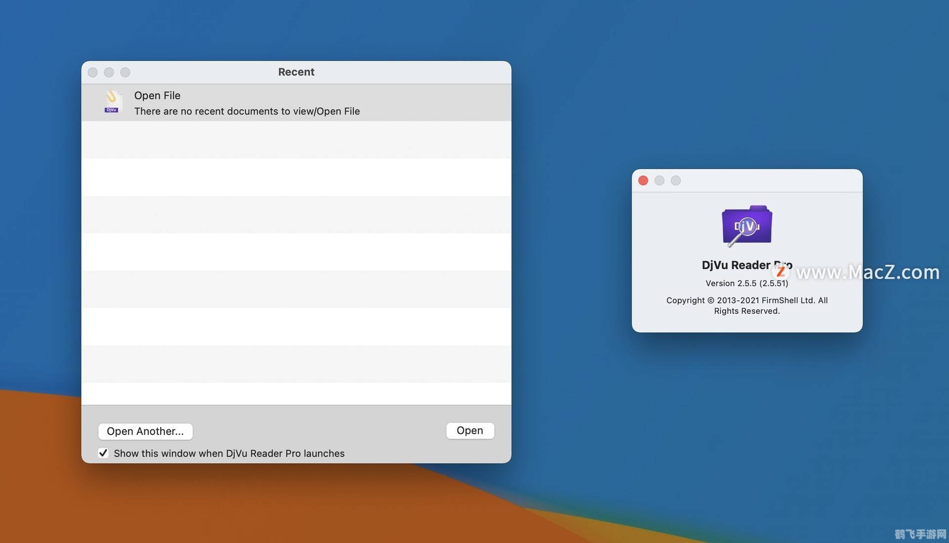Click the Recent window's zoom button
This screenshot has width=949, height=543.
(126, 73)
